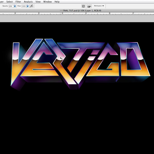Open the Opacity slider arrow
The width and height of the screenshot is (154, 154).
15,6
